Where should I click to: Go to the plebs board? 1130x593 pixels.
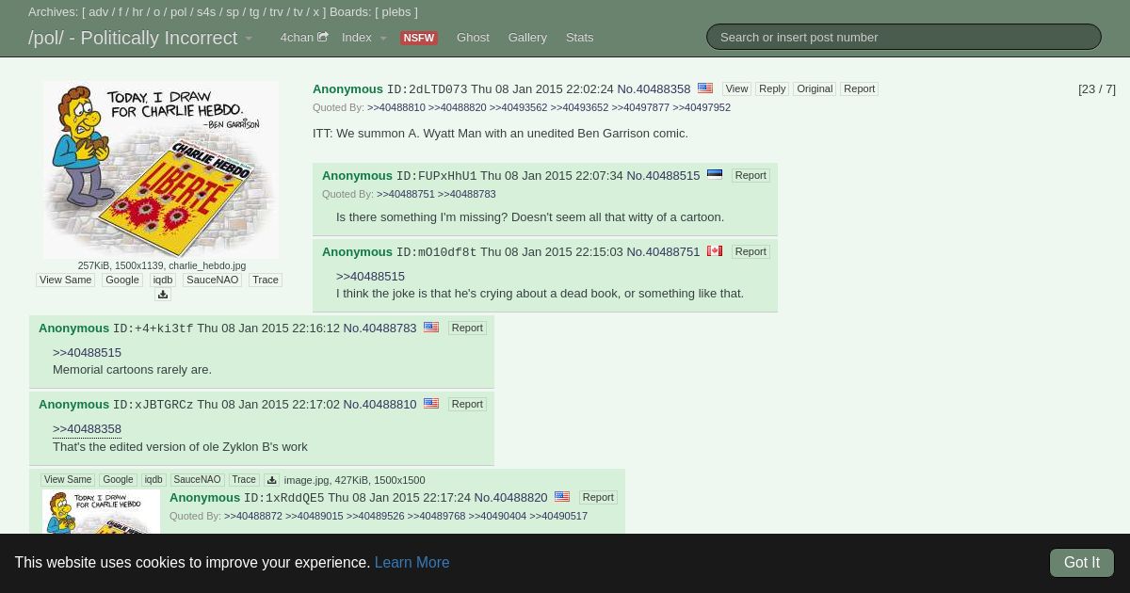coord(396,12)
